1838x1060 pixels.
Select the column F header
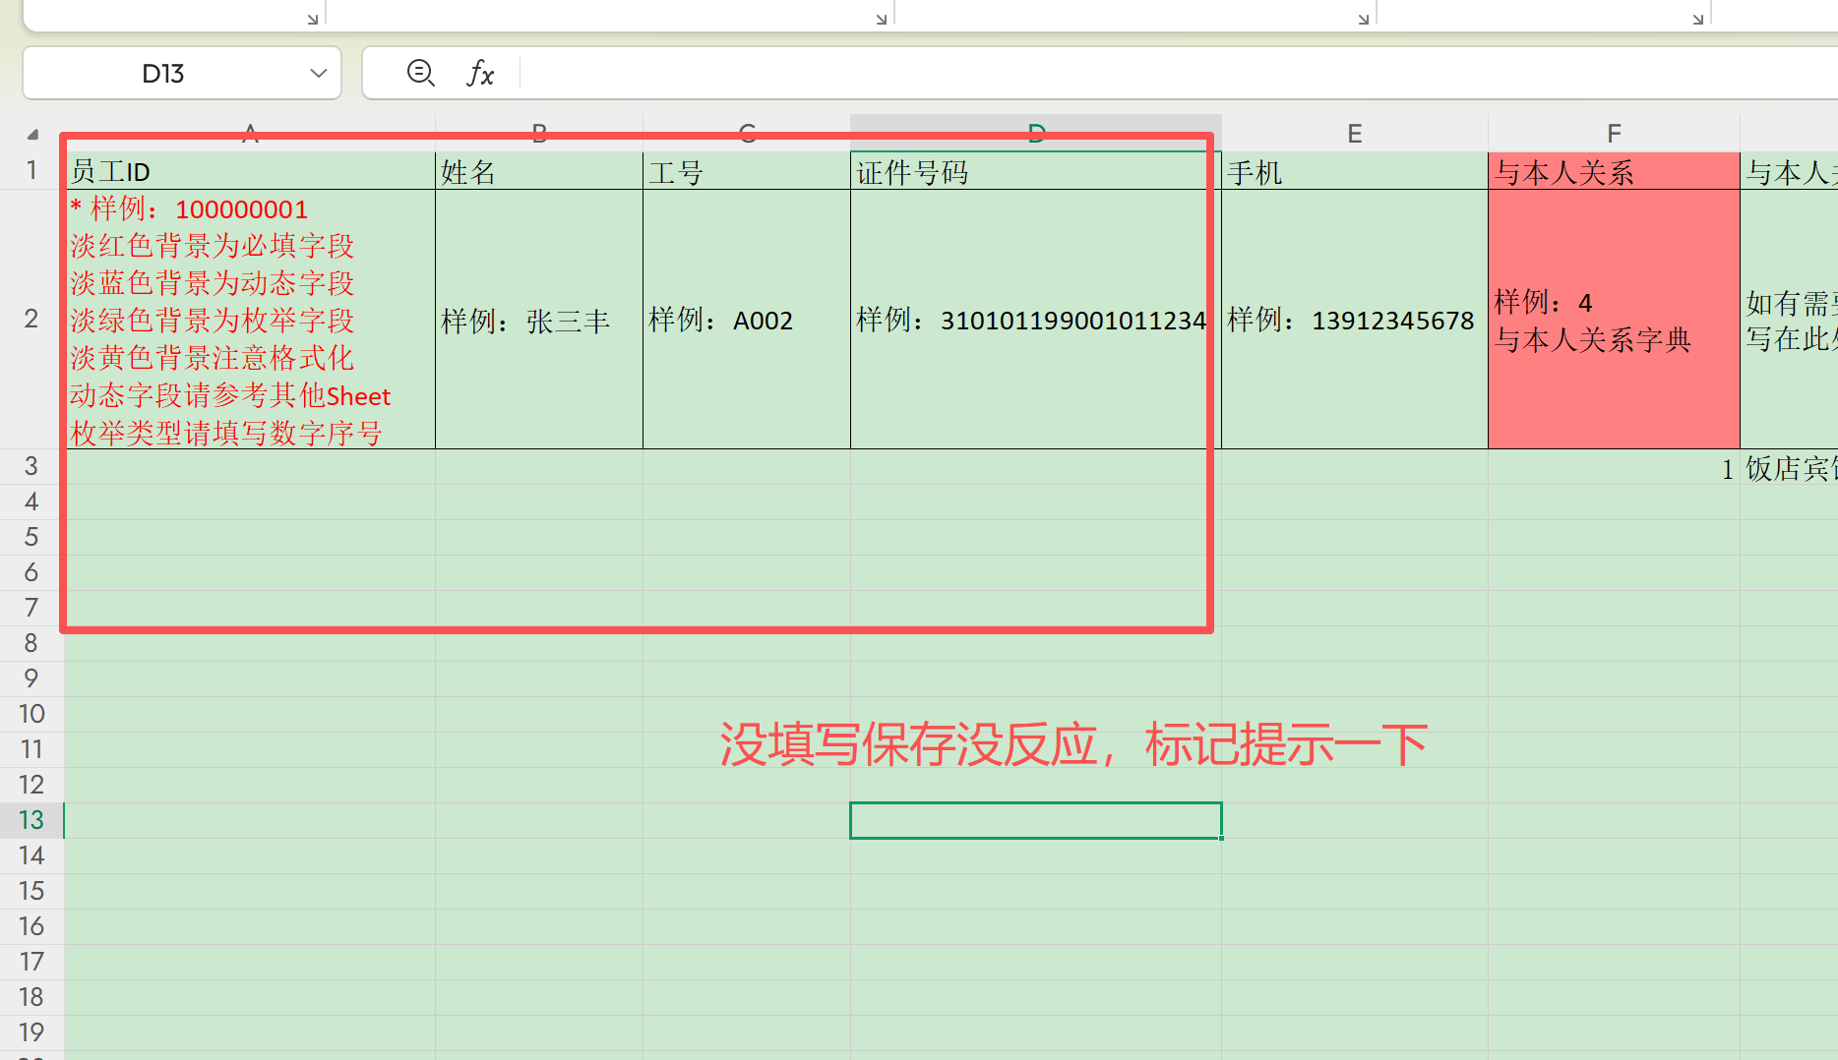tap(1614, 134)
